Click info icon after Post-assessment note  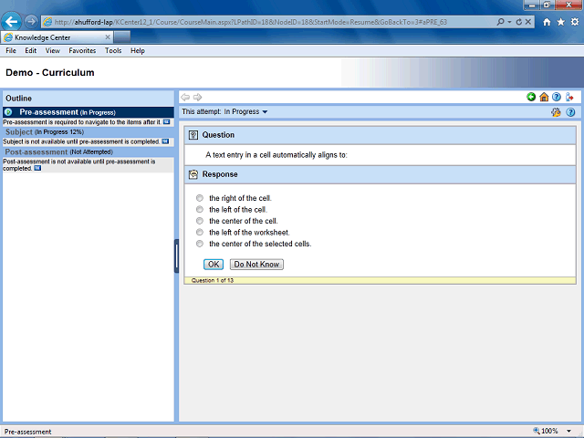point(37,168)
